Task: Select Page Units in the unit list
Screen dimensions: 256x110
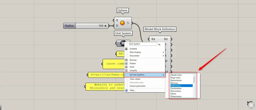Action: (181, 78)
